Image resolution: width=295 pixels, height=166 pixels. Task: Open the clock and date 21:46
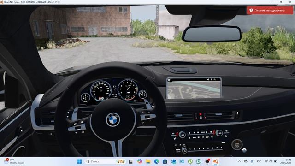pos(286,161)
